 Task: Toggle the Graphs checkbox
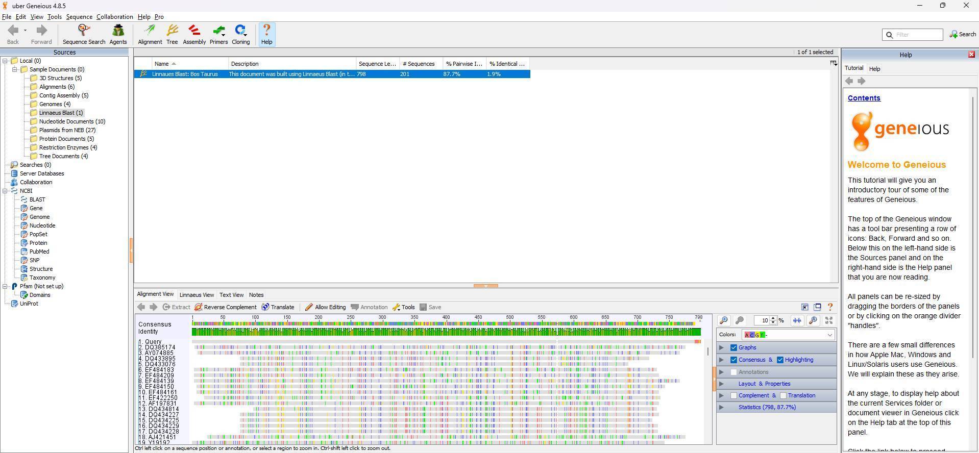point(733,347)
